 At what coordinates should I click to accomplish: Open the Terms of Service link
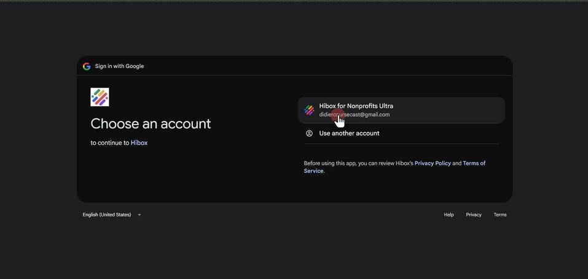pyautogui.click(x=394, y=167)
